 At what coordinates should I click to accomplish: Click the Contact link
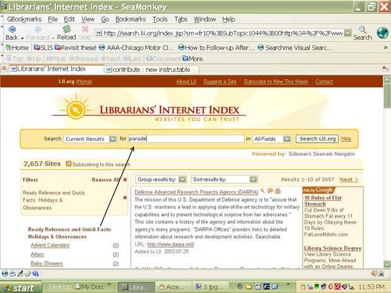coord(324,81)
